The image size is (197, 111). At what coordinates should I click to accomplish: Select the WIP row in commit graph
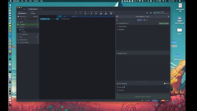pyautogui.click(x=77, y=16)
